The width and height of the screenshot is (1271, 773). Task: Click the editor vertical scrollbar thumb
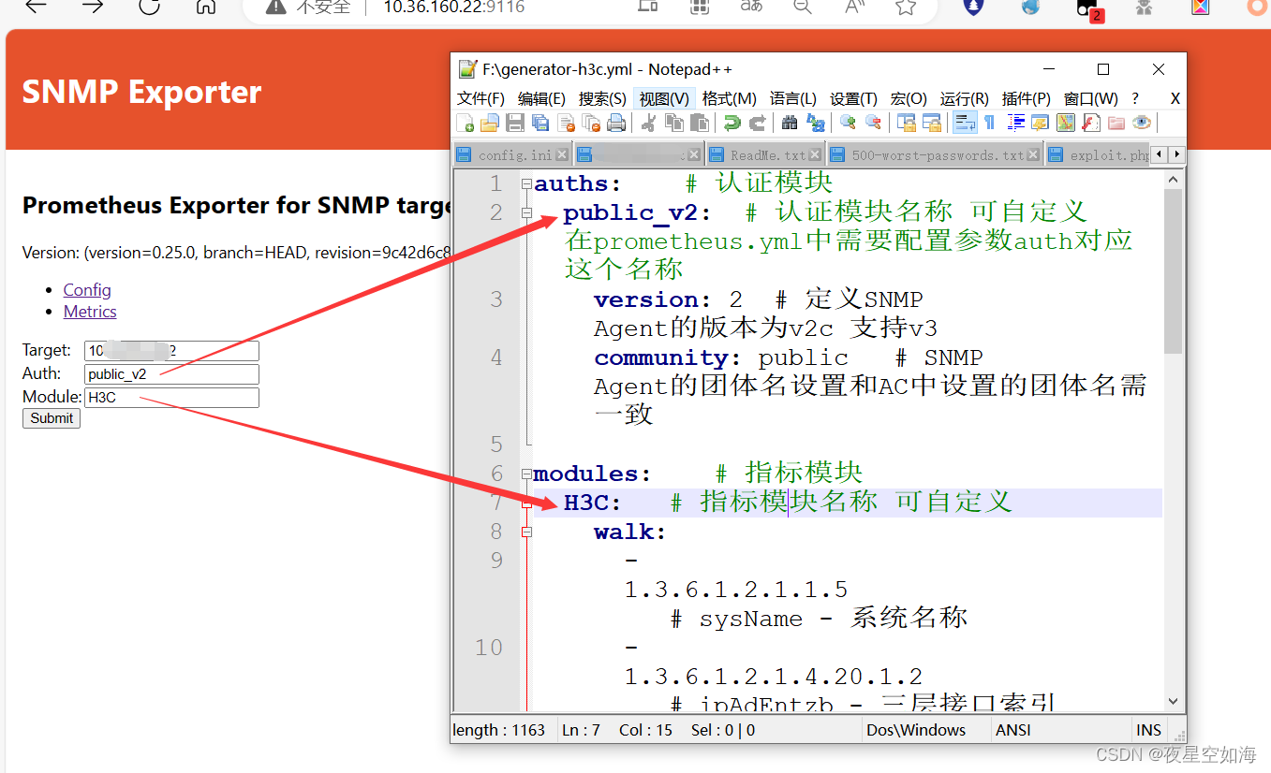coord(1174,271)
